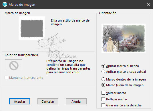
Task: Click the winter scene preview image
Action: click(124, 38)
